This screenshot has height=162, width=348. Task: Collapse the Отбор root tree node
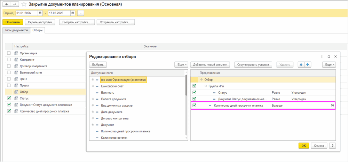[x=201, y=80]
